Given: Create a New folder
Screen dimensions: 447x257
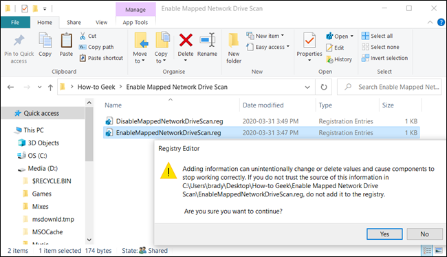Looking at the screenshot, I should pos(234,48).
